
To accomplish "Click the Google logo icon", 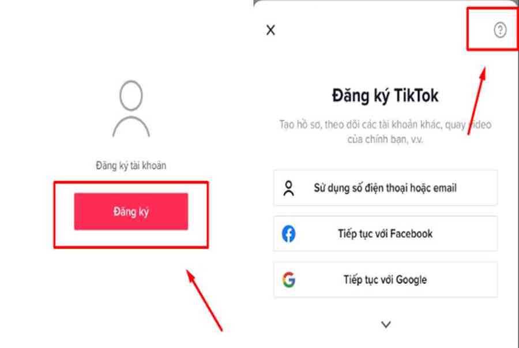I will click(x=289, y=280).
